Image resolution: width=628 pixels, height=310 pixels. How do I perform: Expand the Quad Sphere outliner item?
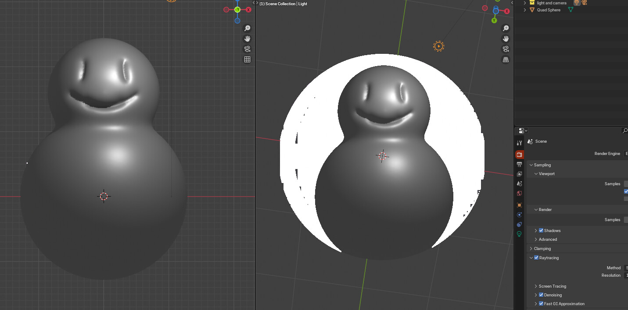pyautogui.click(x=525, y=10)
